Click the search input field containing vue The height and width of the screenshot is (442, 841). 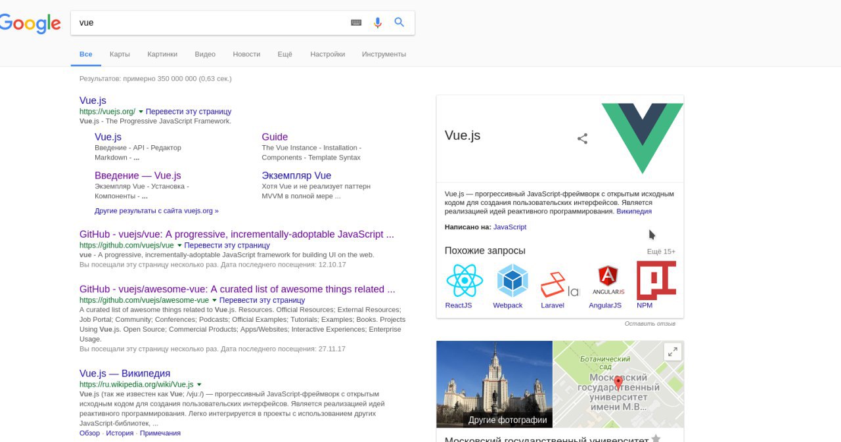coord(210,22)
